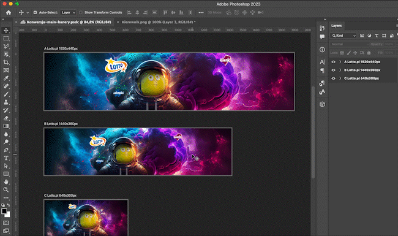Switch to Kierownik.png document tab
Image resolution: width=398 pixels, height=236 pixels.
(159, 22)
